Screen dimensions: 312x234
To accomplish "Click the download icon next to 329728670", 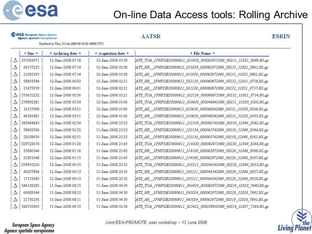I will click(x=15, y=144).
